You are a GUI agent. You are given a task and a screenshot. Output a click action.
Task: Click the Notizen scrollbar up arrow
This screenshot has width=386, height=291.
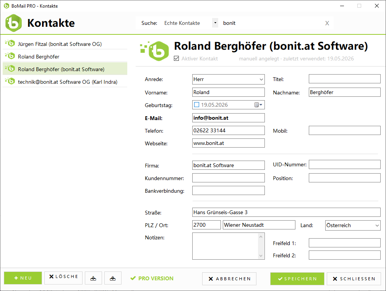261,237
